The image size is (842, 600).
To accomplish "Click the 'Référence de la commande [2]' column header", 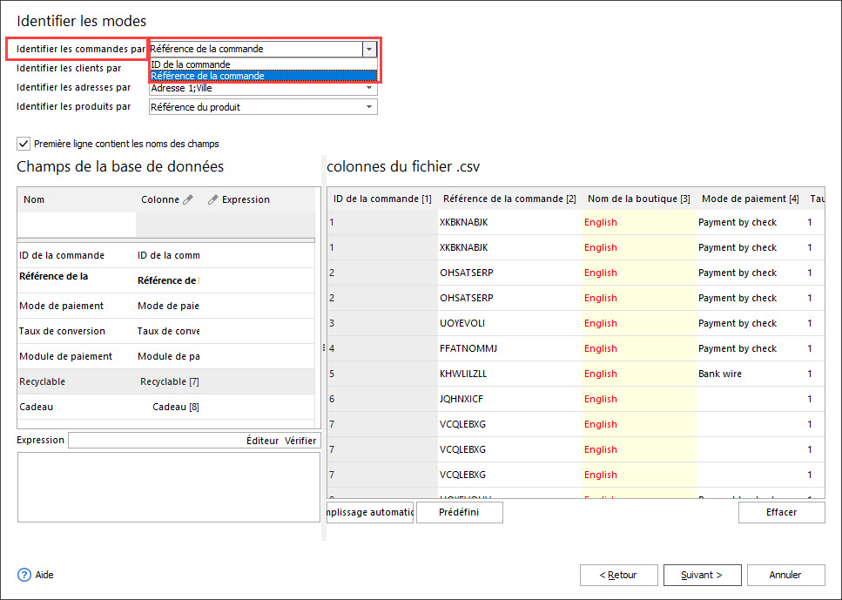I will [x=509, y=199].
